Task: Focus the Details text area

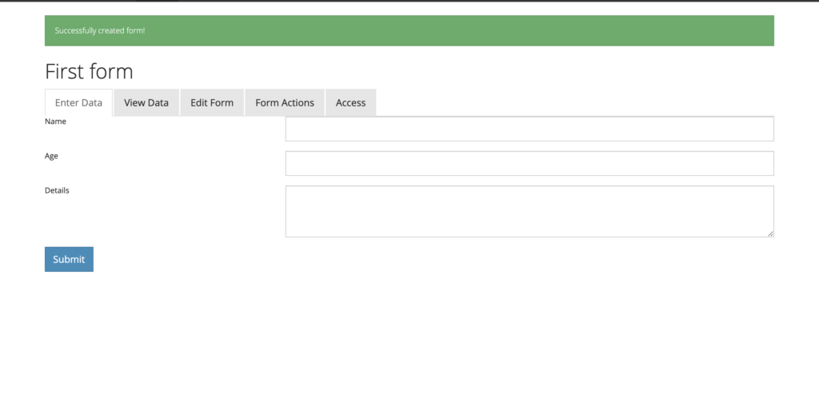Action: point(529,211)
